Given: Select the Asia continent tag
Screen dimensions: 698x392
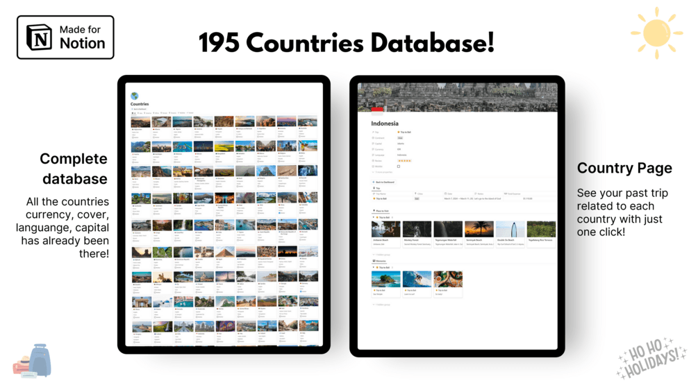Looking at the screenshot, I should pos(400,138).
